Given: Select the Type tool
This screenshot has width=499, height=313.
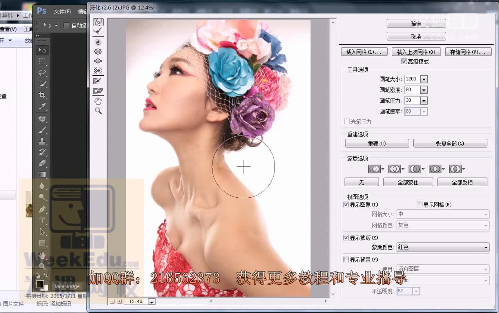Looking at the screenshot, I should pos(42,221).
